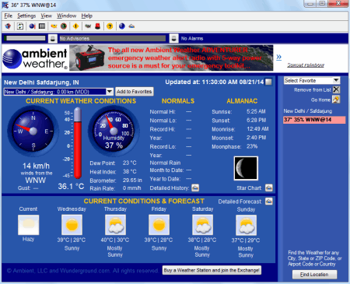This screenshot has width=350, height=284.
Task: Click the small box beside Updated time
Action: pos(269,82)
